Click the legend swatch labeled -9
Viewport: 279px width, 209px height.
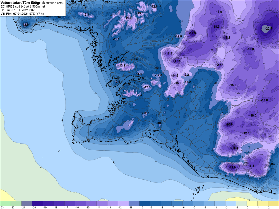(x=155, y=203)
